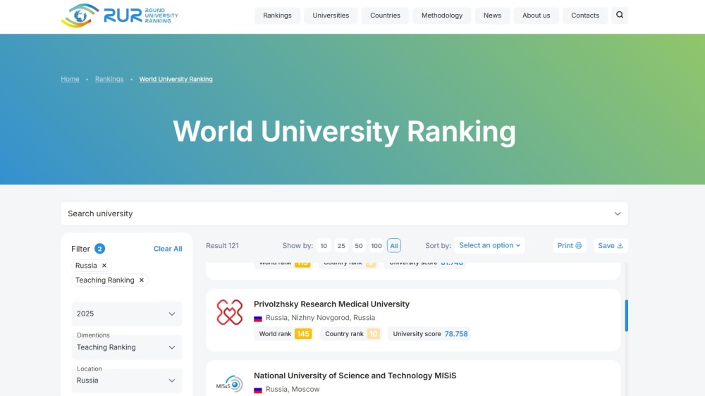The height and width of the screenshot is (396, 705).
Task: Expand the Location Russia dropdown
Action: click(x=127, y=380)
